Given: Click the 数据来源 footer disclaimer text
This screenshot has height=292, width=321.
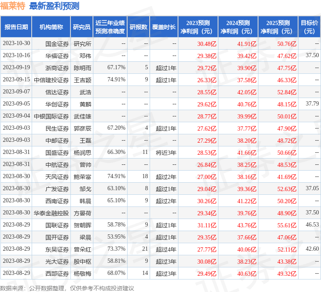Looking at the screenshot, I should [67, 288].
